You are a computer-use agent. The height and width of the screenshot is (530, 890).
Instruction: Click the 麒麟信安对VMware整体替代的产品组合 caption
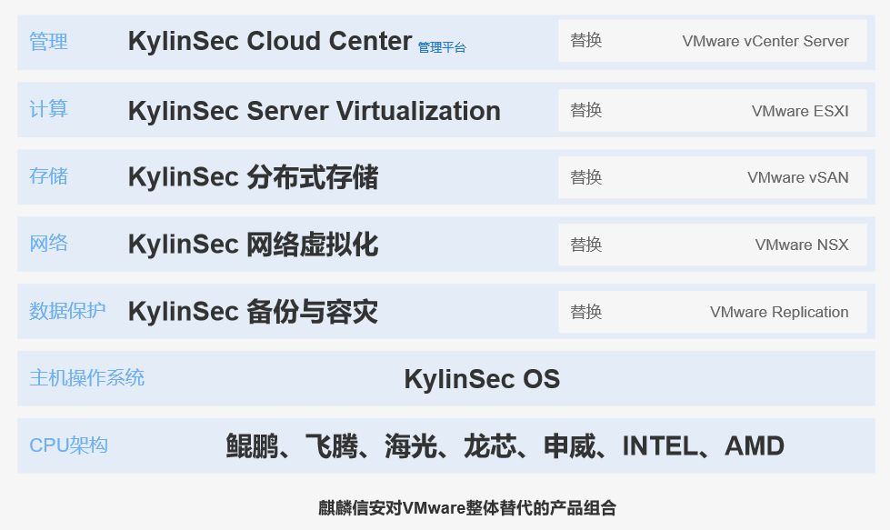pos(467,508)
